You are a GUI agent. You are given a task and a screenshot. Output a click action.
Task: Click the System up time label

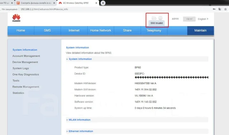tap(83, 108)
